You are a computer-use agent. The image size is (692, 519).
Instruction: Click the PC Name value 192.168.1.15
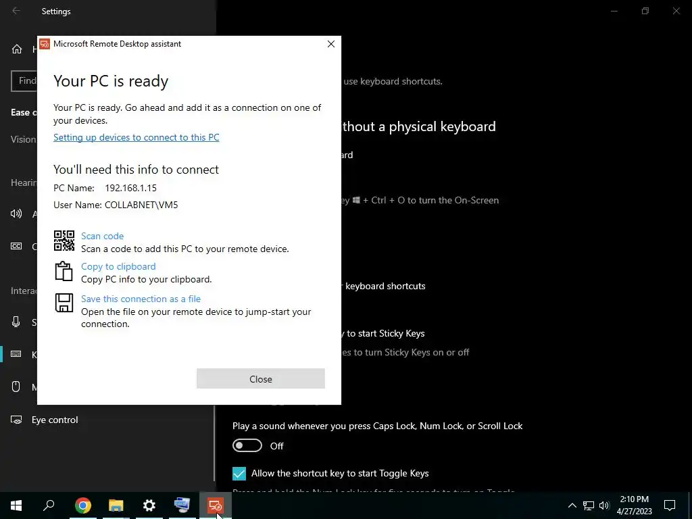click(x=130, y=188)
